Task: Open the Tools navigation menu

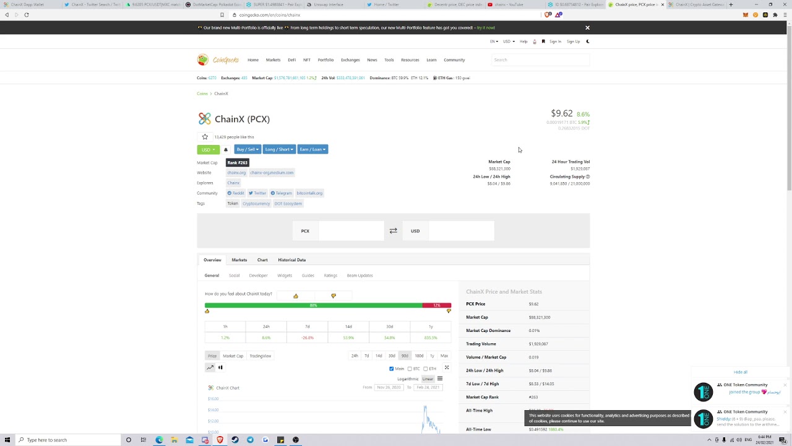Action: [x=389, y=60]
